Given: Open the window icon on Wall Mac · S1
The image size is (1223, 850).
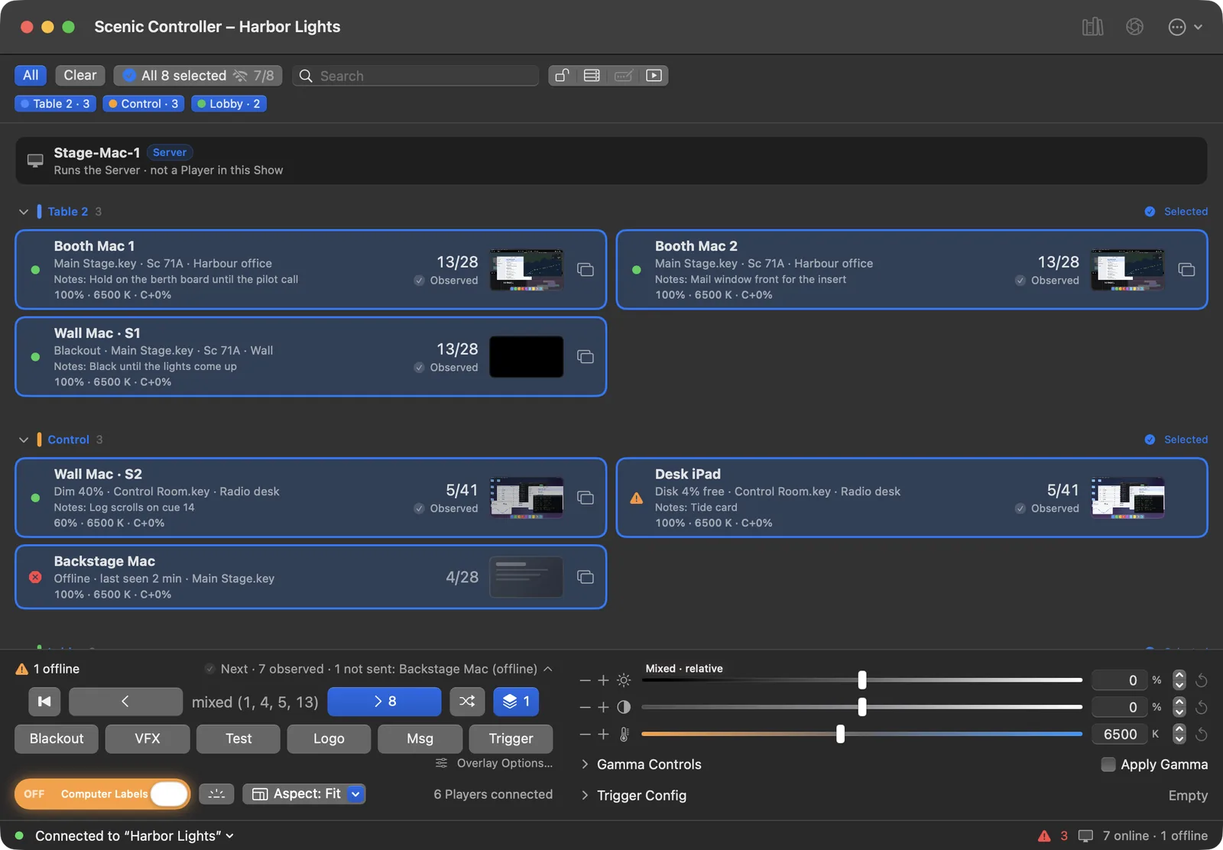Looking at the screenshot, I should (586, 357).
